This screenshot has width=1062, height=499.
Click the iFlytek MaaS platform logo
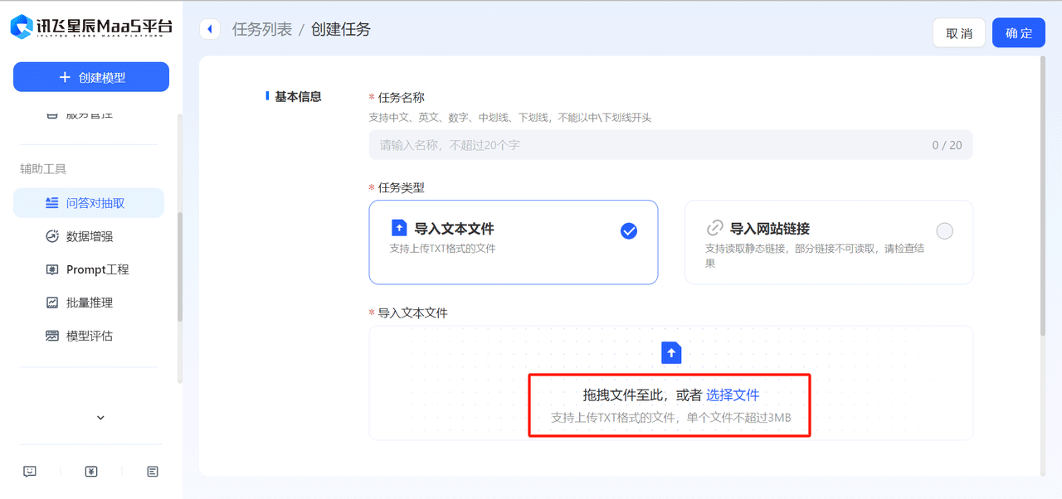91,27
